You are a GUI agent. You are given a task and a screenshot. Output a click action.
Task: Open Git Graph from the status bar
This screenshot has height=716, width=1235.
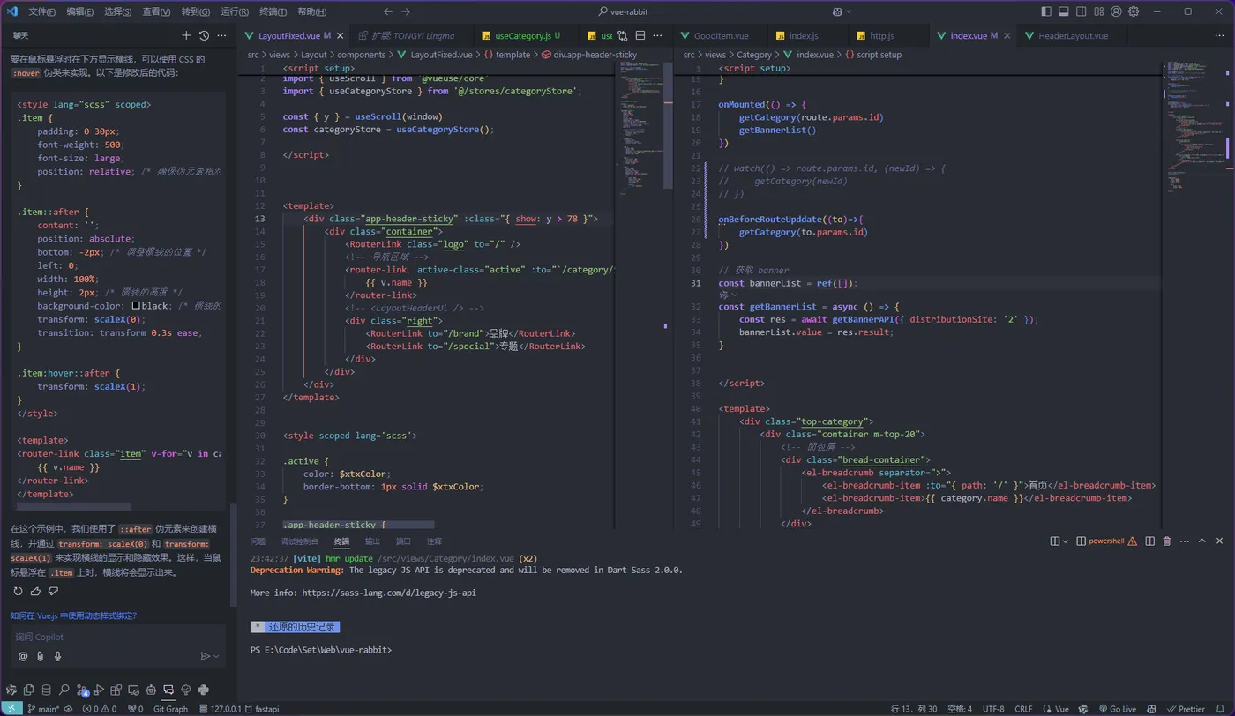(170, 708)
